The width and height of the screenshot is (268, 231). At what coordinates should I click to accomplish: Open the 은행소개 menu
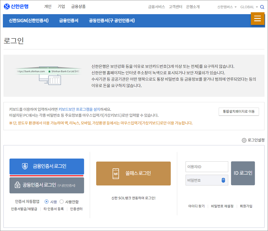coord(193,7)
